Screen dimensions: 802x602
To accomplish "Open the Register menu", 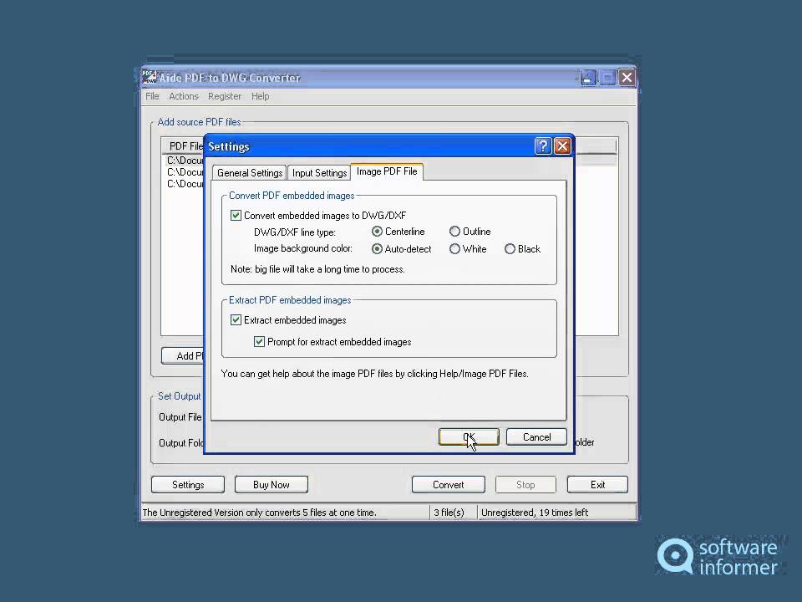I will point(225,96).
